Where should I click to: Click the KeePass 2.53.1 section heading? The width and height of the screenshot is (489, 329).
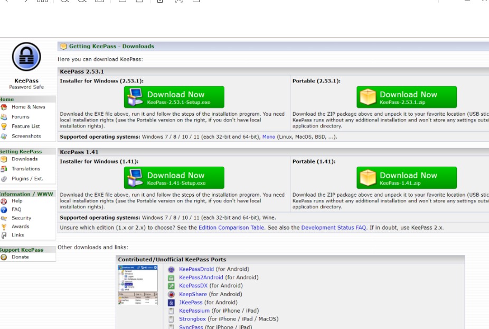tap(82, 71)
